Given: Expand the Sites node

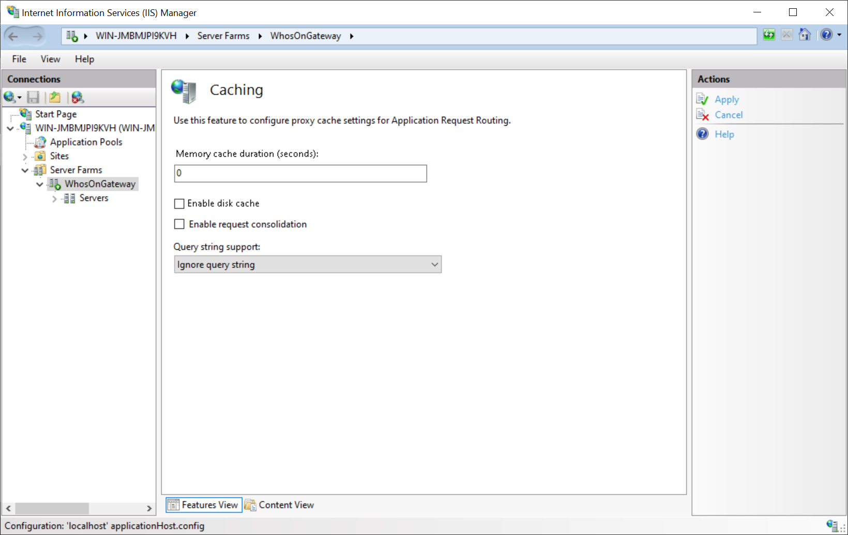Looking at the screenshot, I should tap(25, 157).
